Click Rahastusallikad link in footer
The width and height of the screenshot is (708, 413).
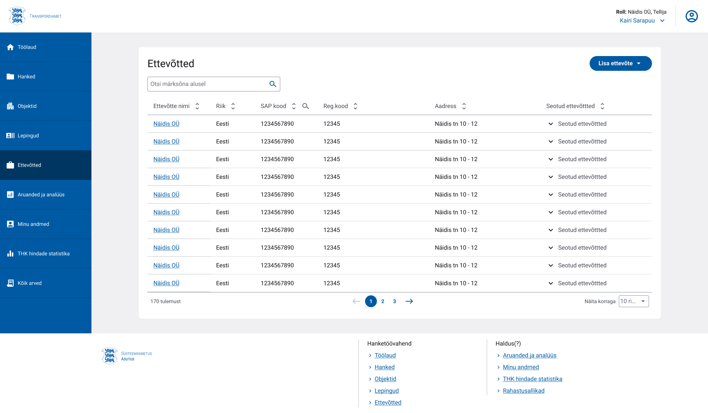point(523,391)
